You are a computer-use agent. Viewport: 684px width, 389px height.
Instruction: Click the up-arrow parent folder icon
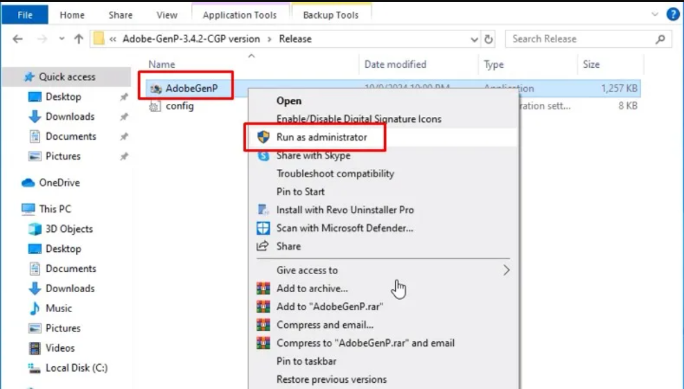(78, 39)
